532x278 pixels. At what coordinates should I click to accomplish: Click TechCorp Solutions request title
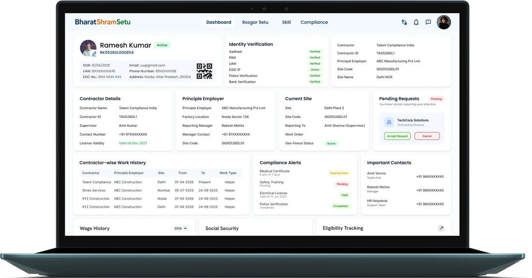tap(413, 120)
